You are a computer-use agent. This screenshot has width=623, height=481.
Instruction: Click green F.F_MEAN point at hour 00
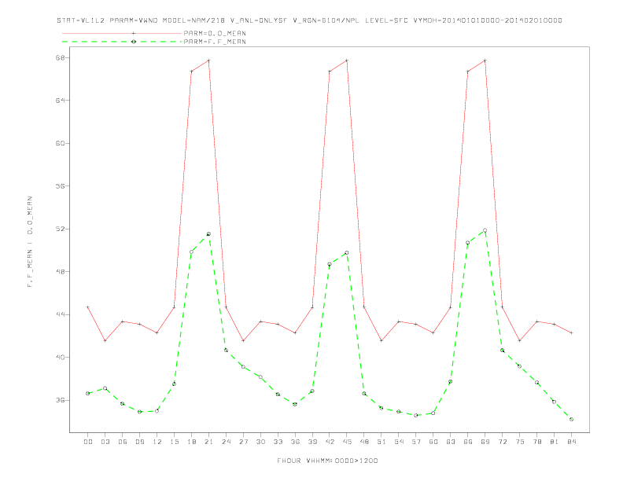click(88, 394)
